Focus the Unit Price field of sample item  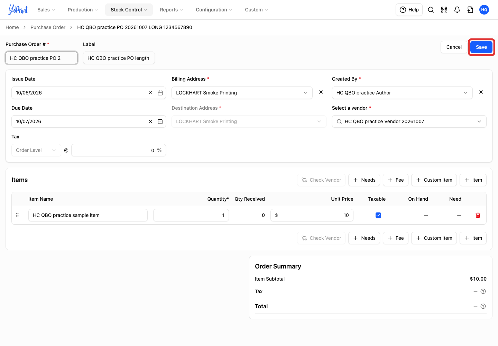(312, 215)
